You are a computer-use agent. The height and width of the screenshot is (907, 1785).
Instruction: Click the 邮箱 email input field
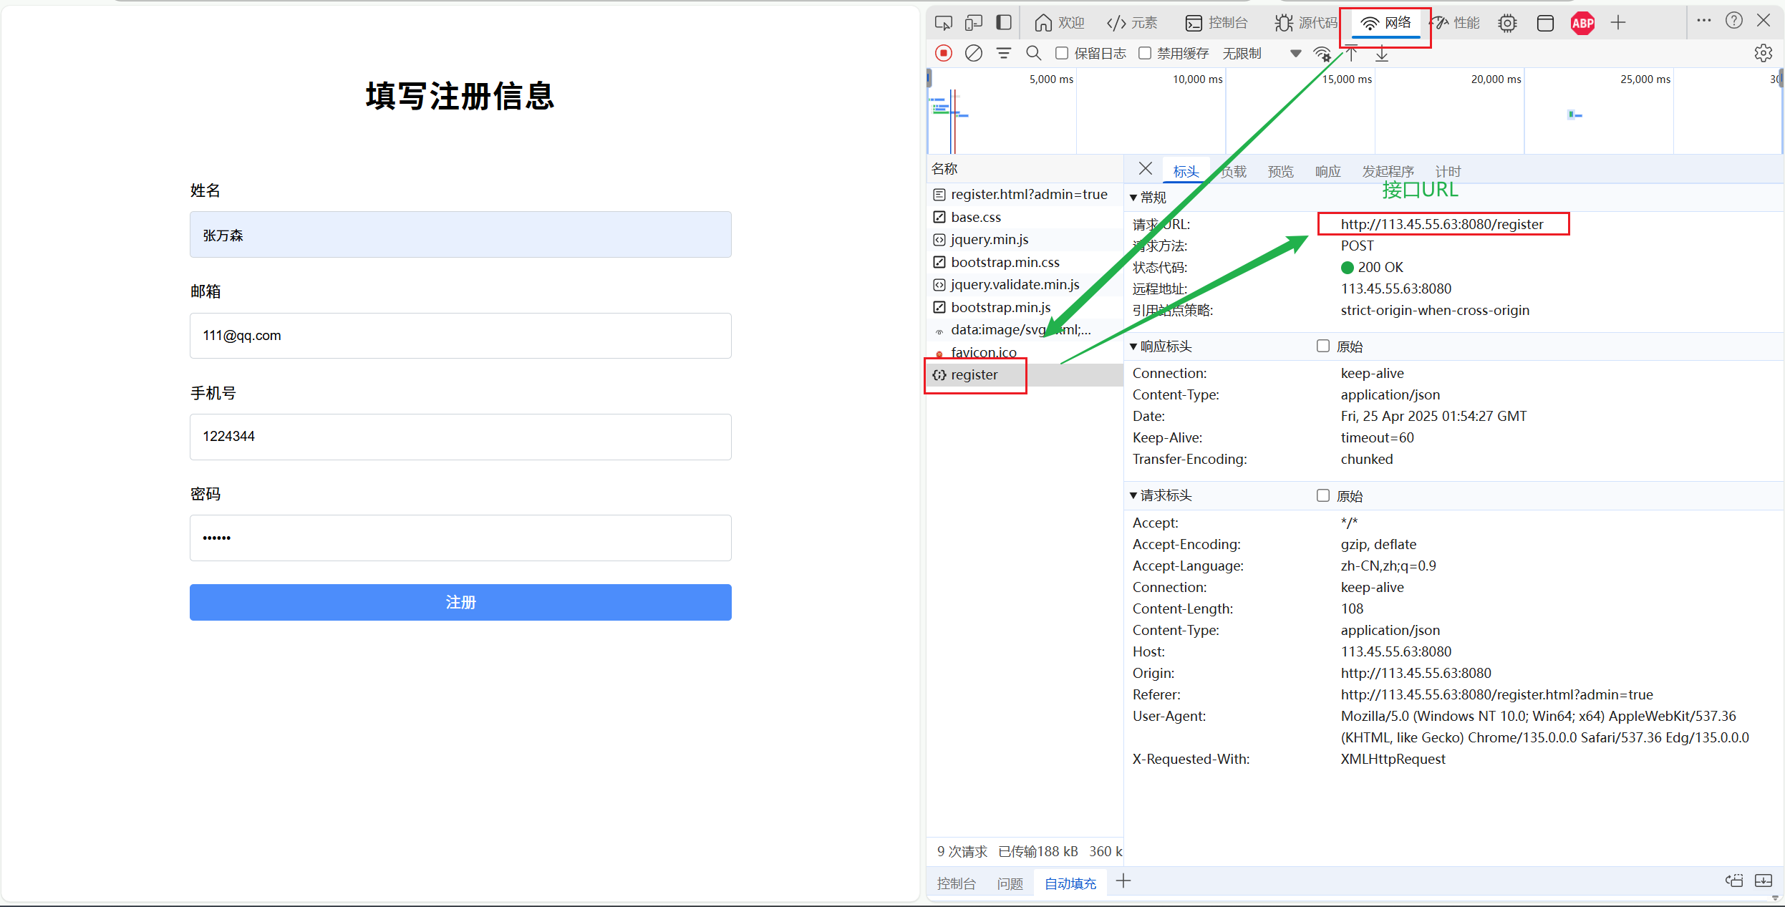coord(460,336)
